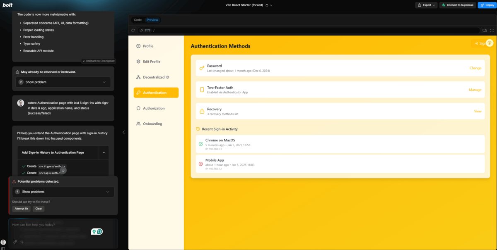Click the link attachment icon in chat box

point(15,242)
